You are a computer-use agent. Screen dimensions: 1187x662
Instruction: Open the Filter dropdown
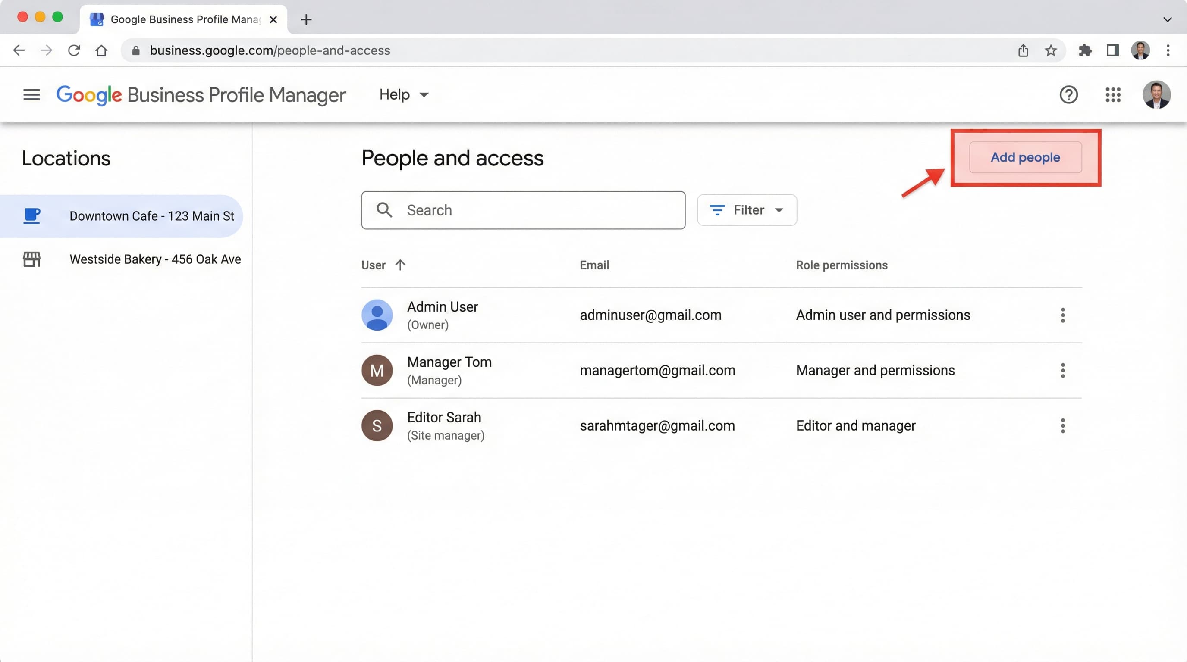[x=747, y=210]
